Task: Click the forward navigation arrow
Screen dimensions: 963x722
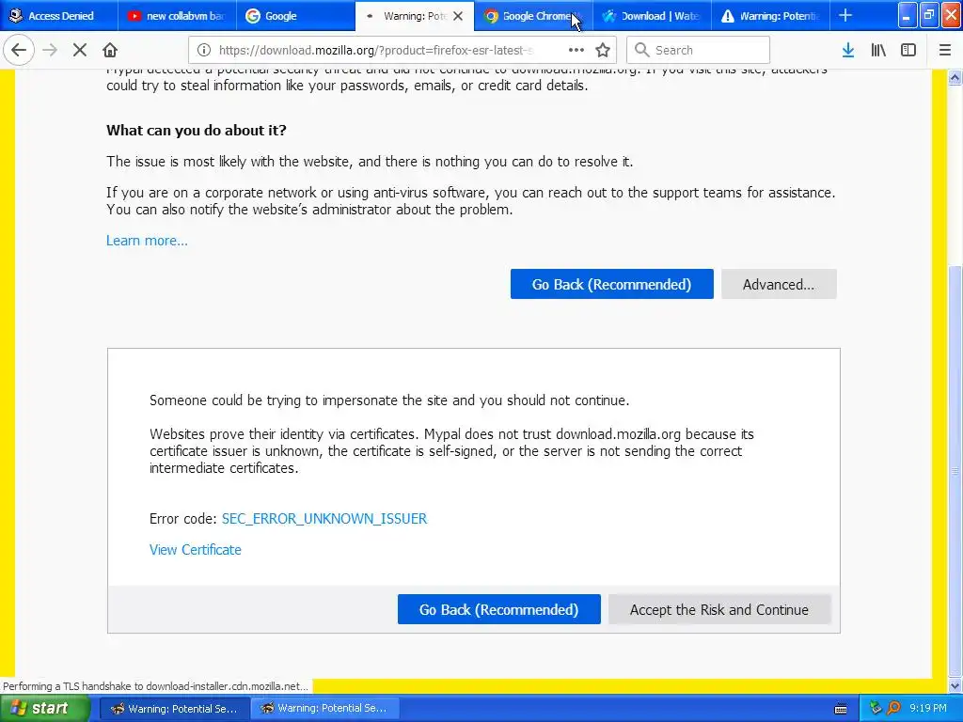Action: click(x=51, y=50)
